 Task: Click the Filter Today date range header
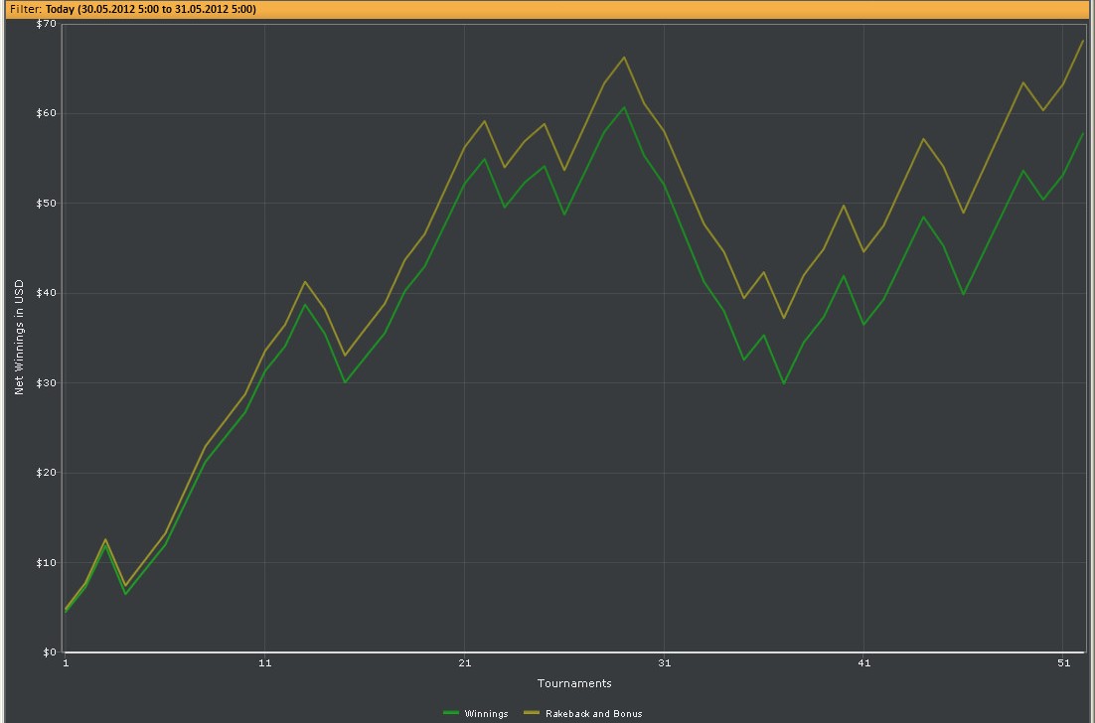[133, 9]
